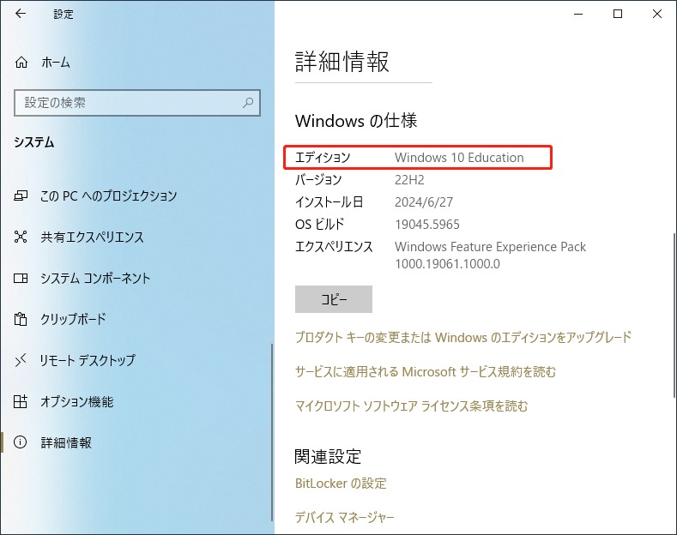Click the この PC へのプロジェクション icon
This screenshot has height=535, width=677.
pyautogui.click(x=21, y=196)
